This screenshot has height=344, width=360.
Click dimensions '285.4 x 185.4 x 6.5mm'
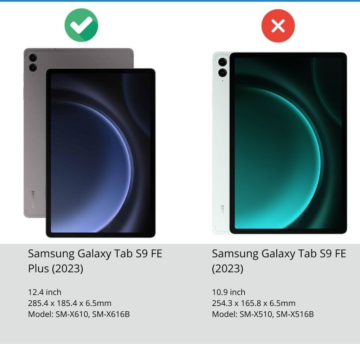click(70, 303)
